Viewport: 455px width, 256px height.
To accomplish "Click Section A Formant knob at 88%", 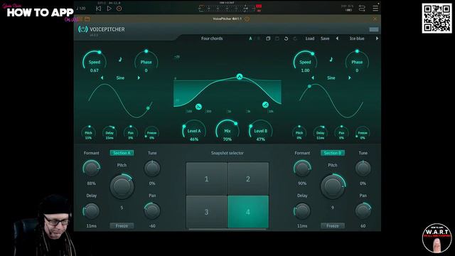I will [x=92, y=169].
